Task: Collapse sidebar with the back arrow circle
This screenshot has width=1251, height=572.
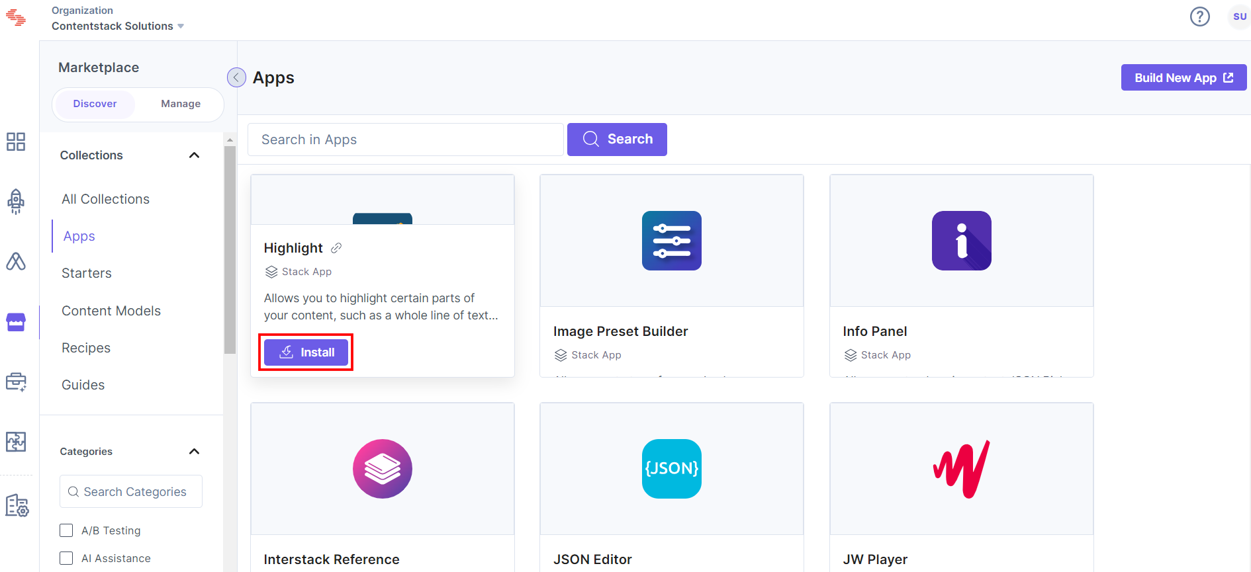Action: (x=236, y=77)
